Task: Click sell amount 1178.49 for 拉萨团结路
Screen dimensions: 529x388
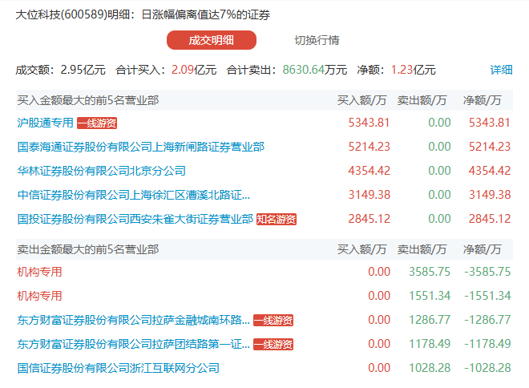Action: click(x=430, y=344)
